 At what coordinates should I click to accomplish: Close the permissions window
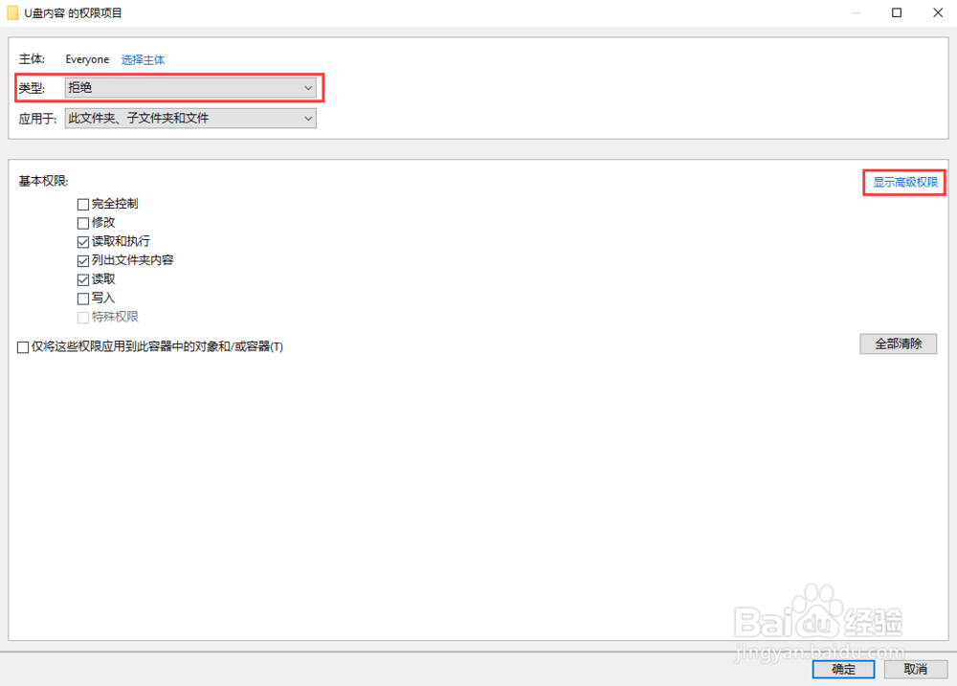point(938,12)
